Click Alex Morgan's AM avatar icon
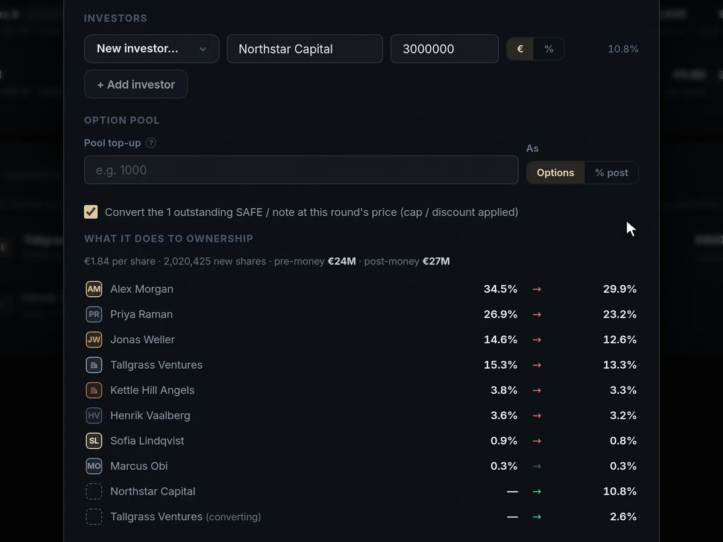The width and height of the screenshot is (723, 542). pyautogui.click(x=94, y=289)
